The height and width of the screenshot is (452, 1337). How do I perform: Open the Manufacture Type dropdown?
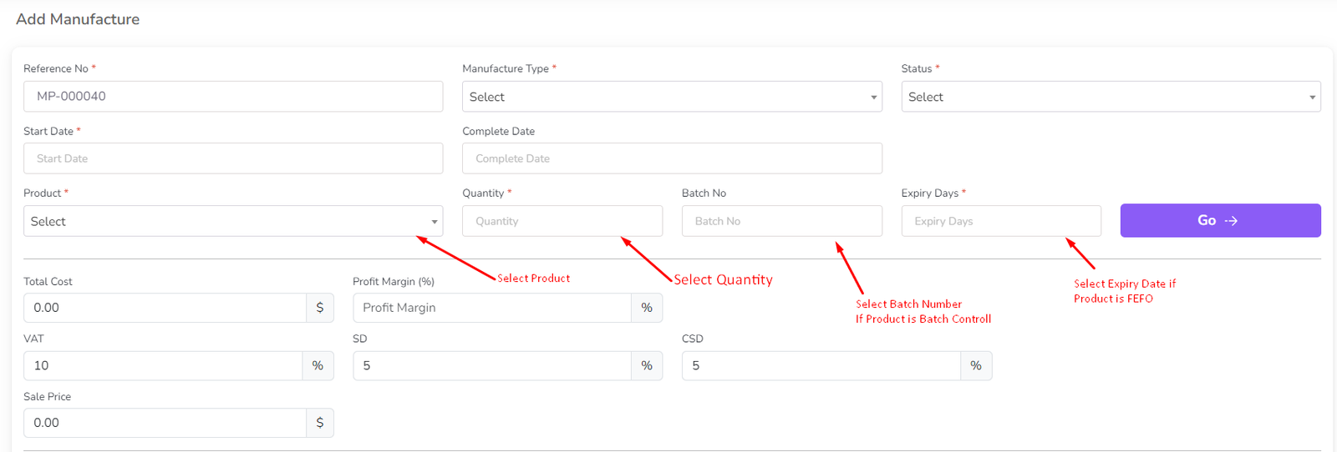point(672,97)
